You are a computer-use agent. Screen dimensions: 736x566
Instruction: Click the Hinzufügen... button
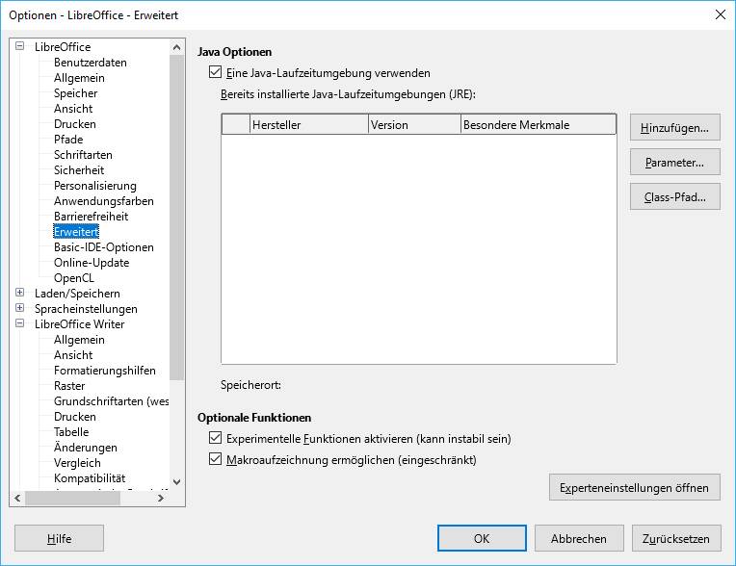pyautogui.click(x=674, y=127)
